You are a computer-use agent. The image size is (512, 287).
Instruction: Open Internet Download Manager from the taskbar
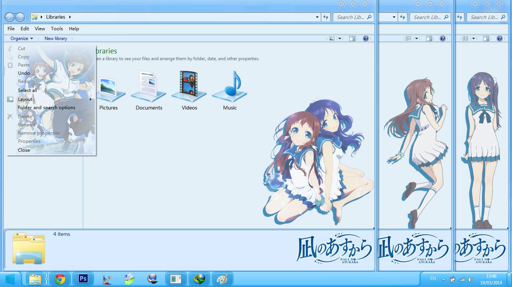(x=199, y=279)
